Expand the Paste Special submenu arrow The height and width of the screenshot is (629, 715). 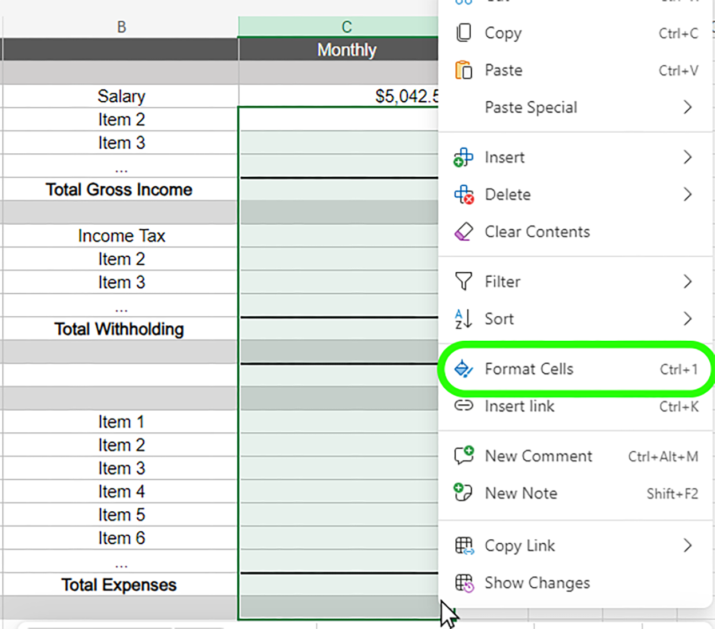point(688,107)
